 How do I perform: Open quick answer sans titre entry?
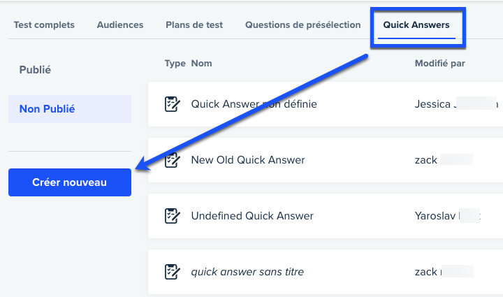326,272
